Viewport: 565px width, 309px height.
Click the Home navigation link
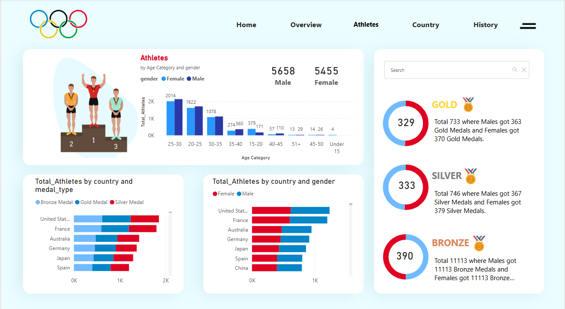coord(246,25)
